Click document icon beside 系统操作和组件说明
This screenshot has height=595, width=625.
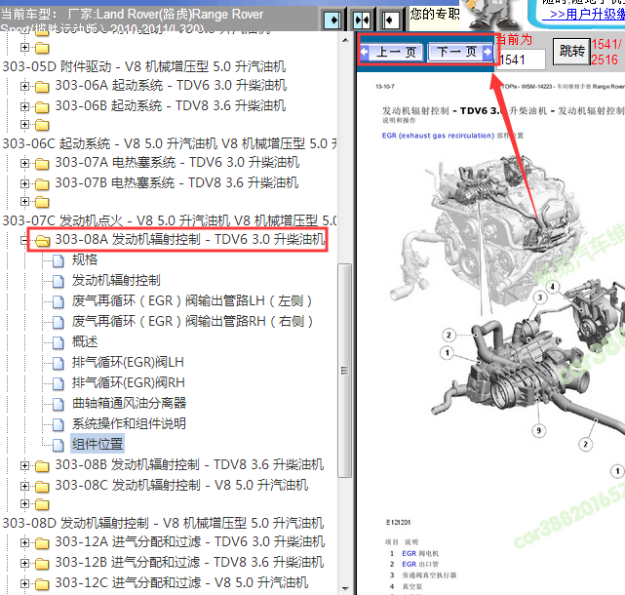pos(59,424)
